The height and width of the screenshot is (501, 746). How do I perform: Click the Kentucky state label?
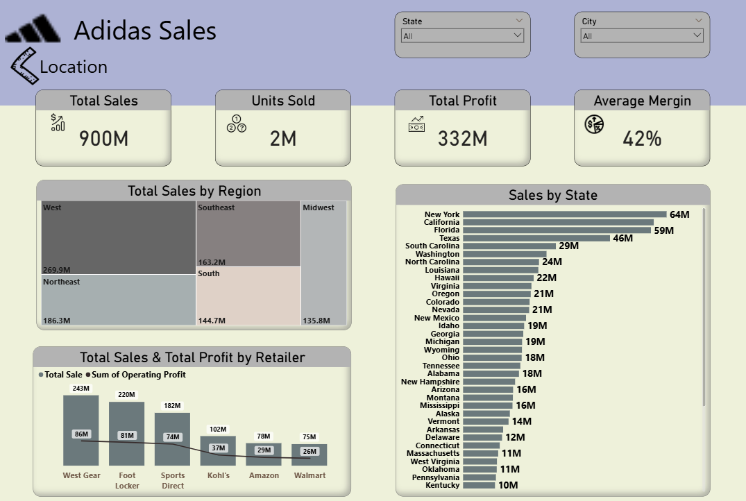pos(442,485)
